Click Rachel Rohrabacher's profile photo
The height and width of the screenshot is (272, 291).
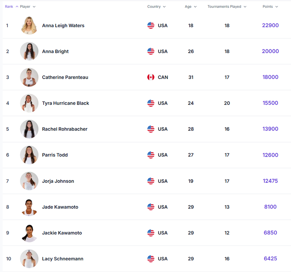pyautogui.click(x=29, y=129)
